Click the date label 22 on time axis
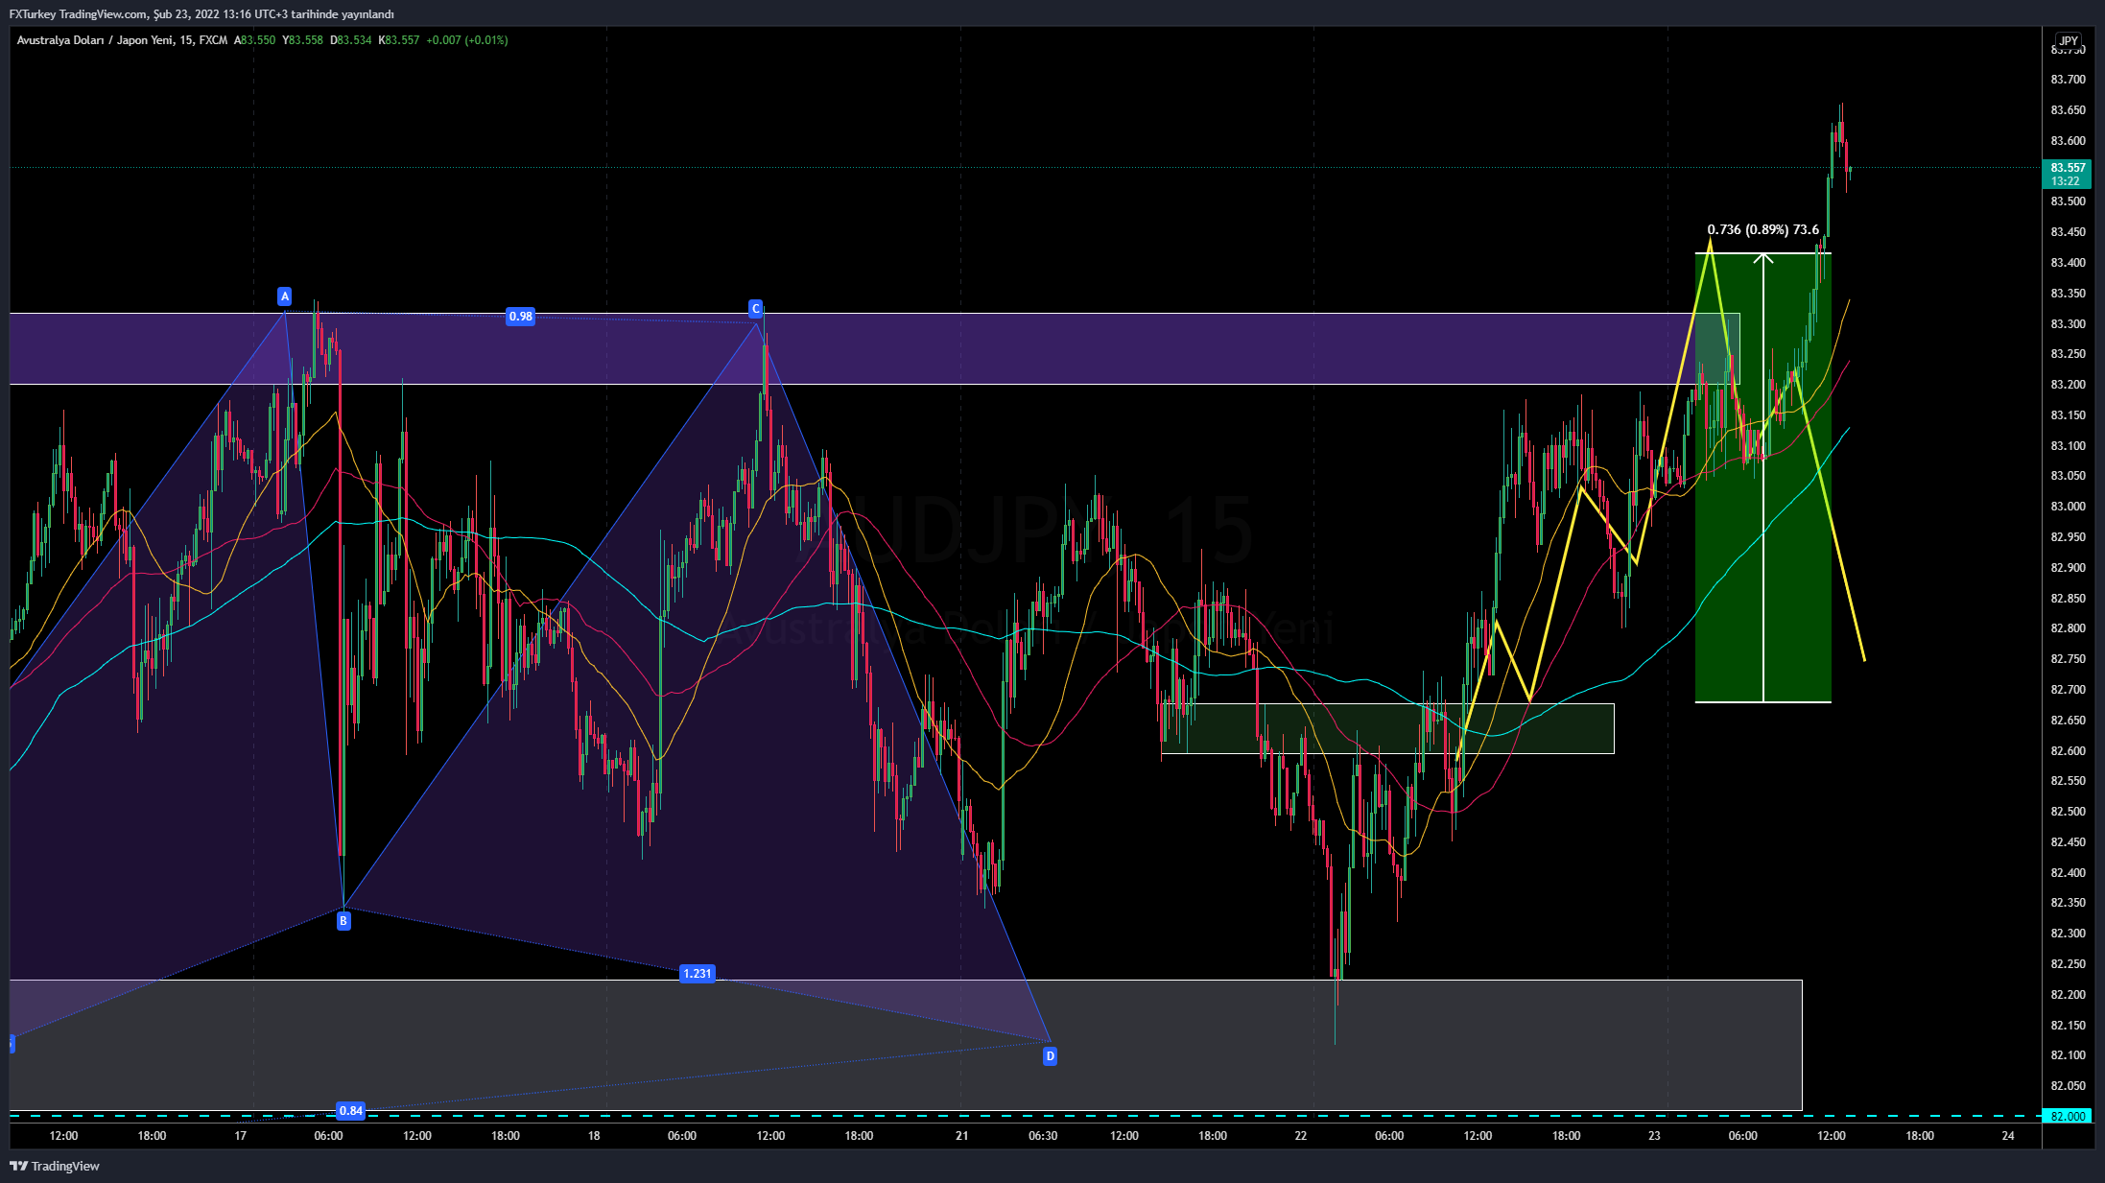Image resolution: width=2105 pixels, height=1183 pixels. click(1301, 1136)
